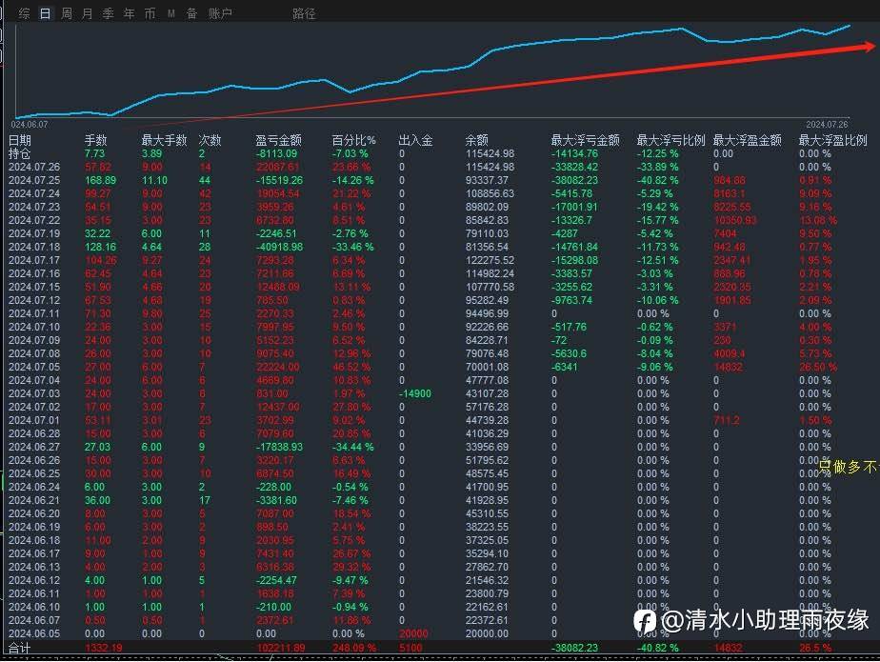880x662 pixels.
Task: Open the 路径 path tab
Action: (304, 13)
